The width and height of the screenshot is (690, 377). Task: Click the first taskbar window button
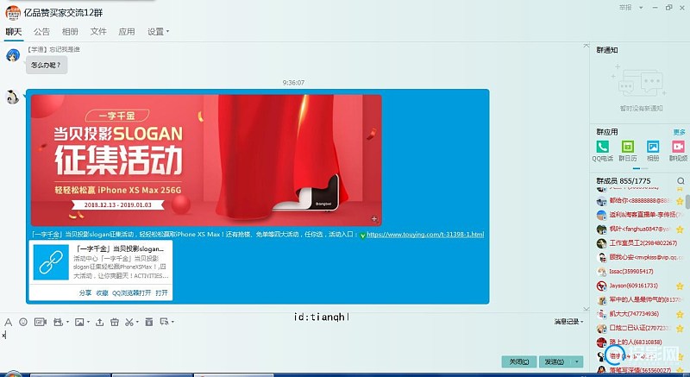(x=70, y=375)
